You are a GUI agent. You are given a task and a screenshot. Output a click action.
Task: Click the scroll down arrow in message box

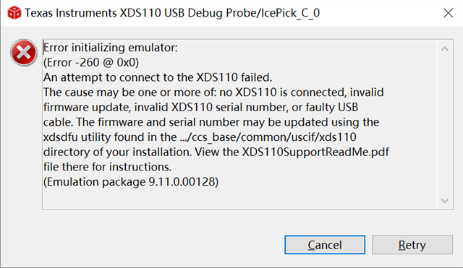[x=445, y=201]
